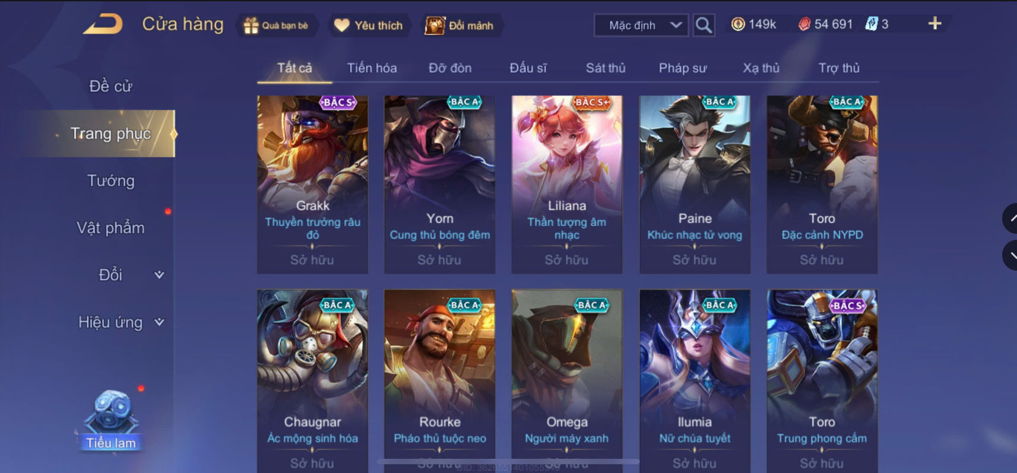Select Vật phẩm in the sidebar
Image resolution: width=1017 pixels, height=473 pixels.
coord(111,228)
